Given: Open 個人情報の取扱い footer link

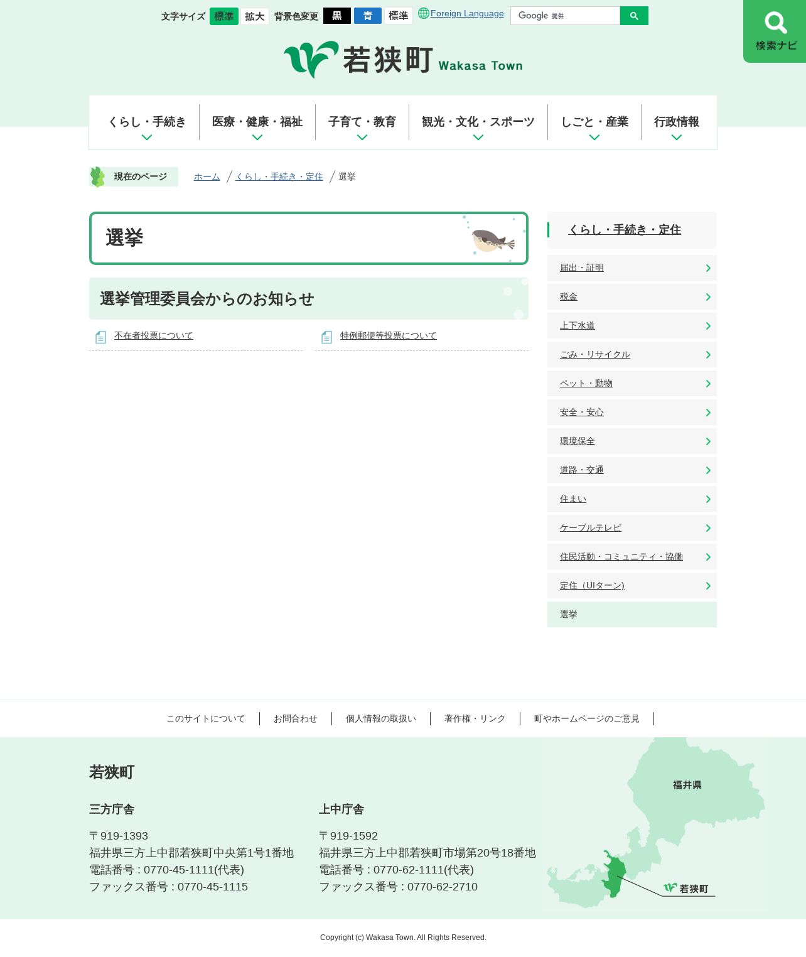Looking at the screenshot, I should (x=381, y=718).
